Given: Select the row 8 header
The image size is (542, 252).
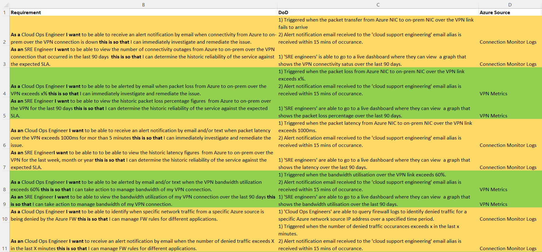Looking at the screenshot, I should [5, 189].
